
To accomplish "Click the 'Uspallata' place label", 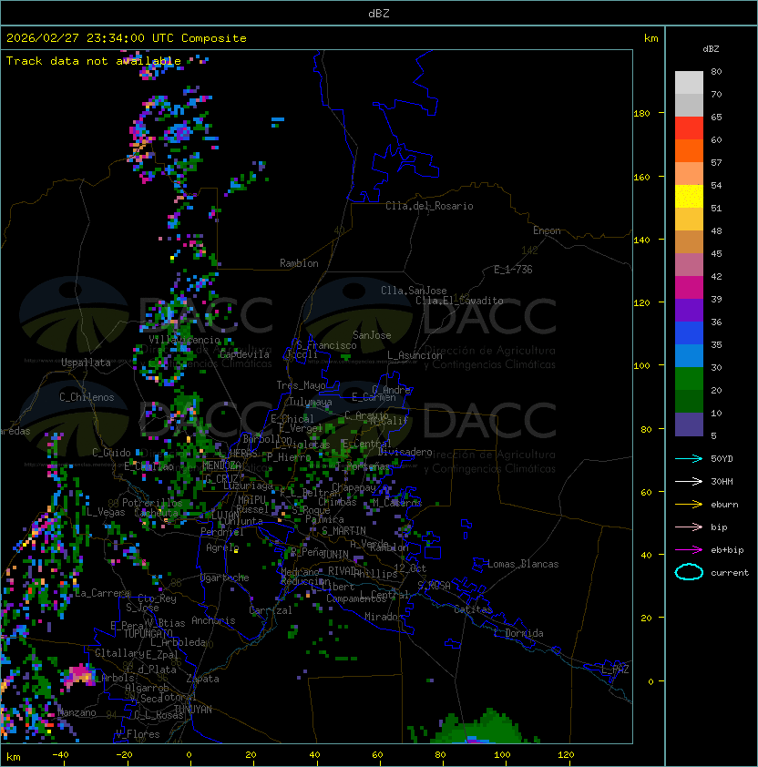I will pos(86,363).
